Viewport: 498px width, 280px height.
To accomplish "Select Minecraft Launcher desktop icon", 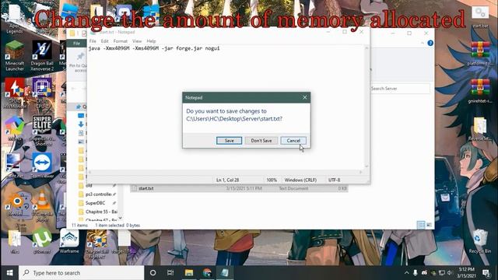I will pos(15,56).
